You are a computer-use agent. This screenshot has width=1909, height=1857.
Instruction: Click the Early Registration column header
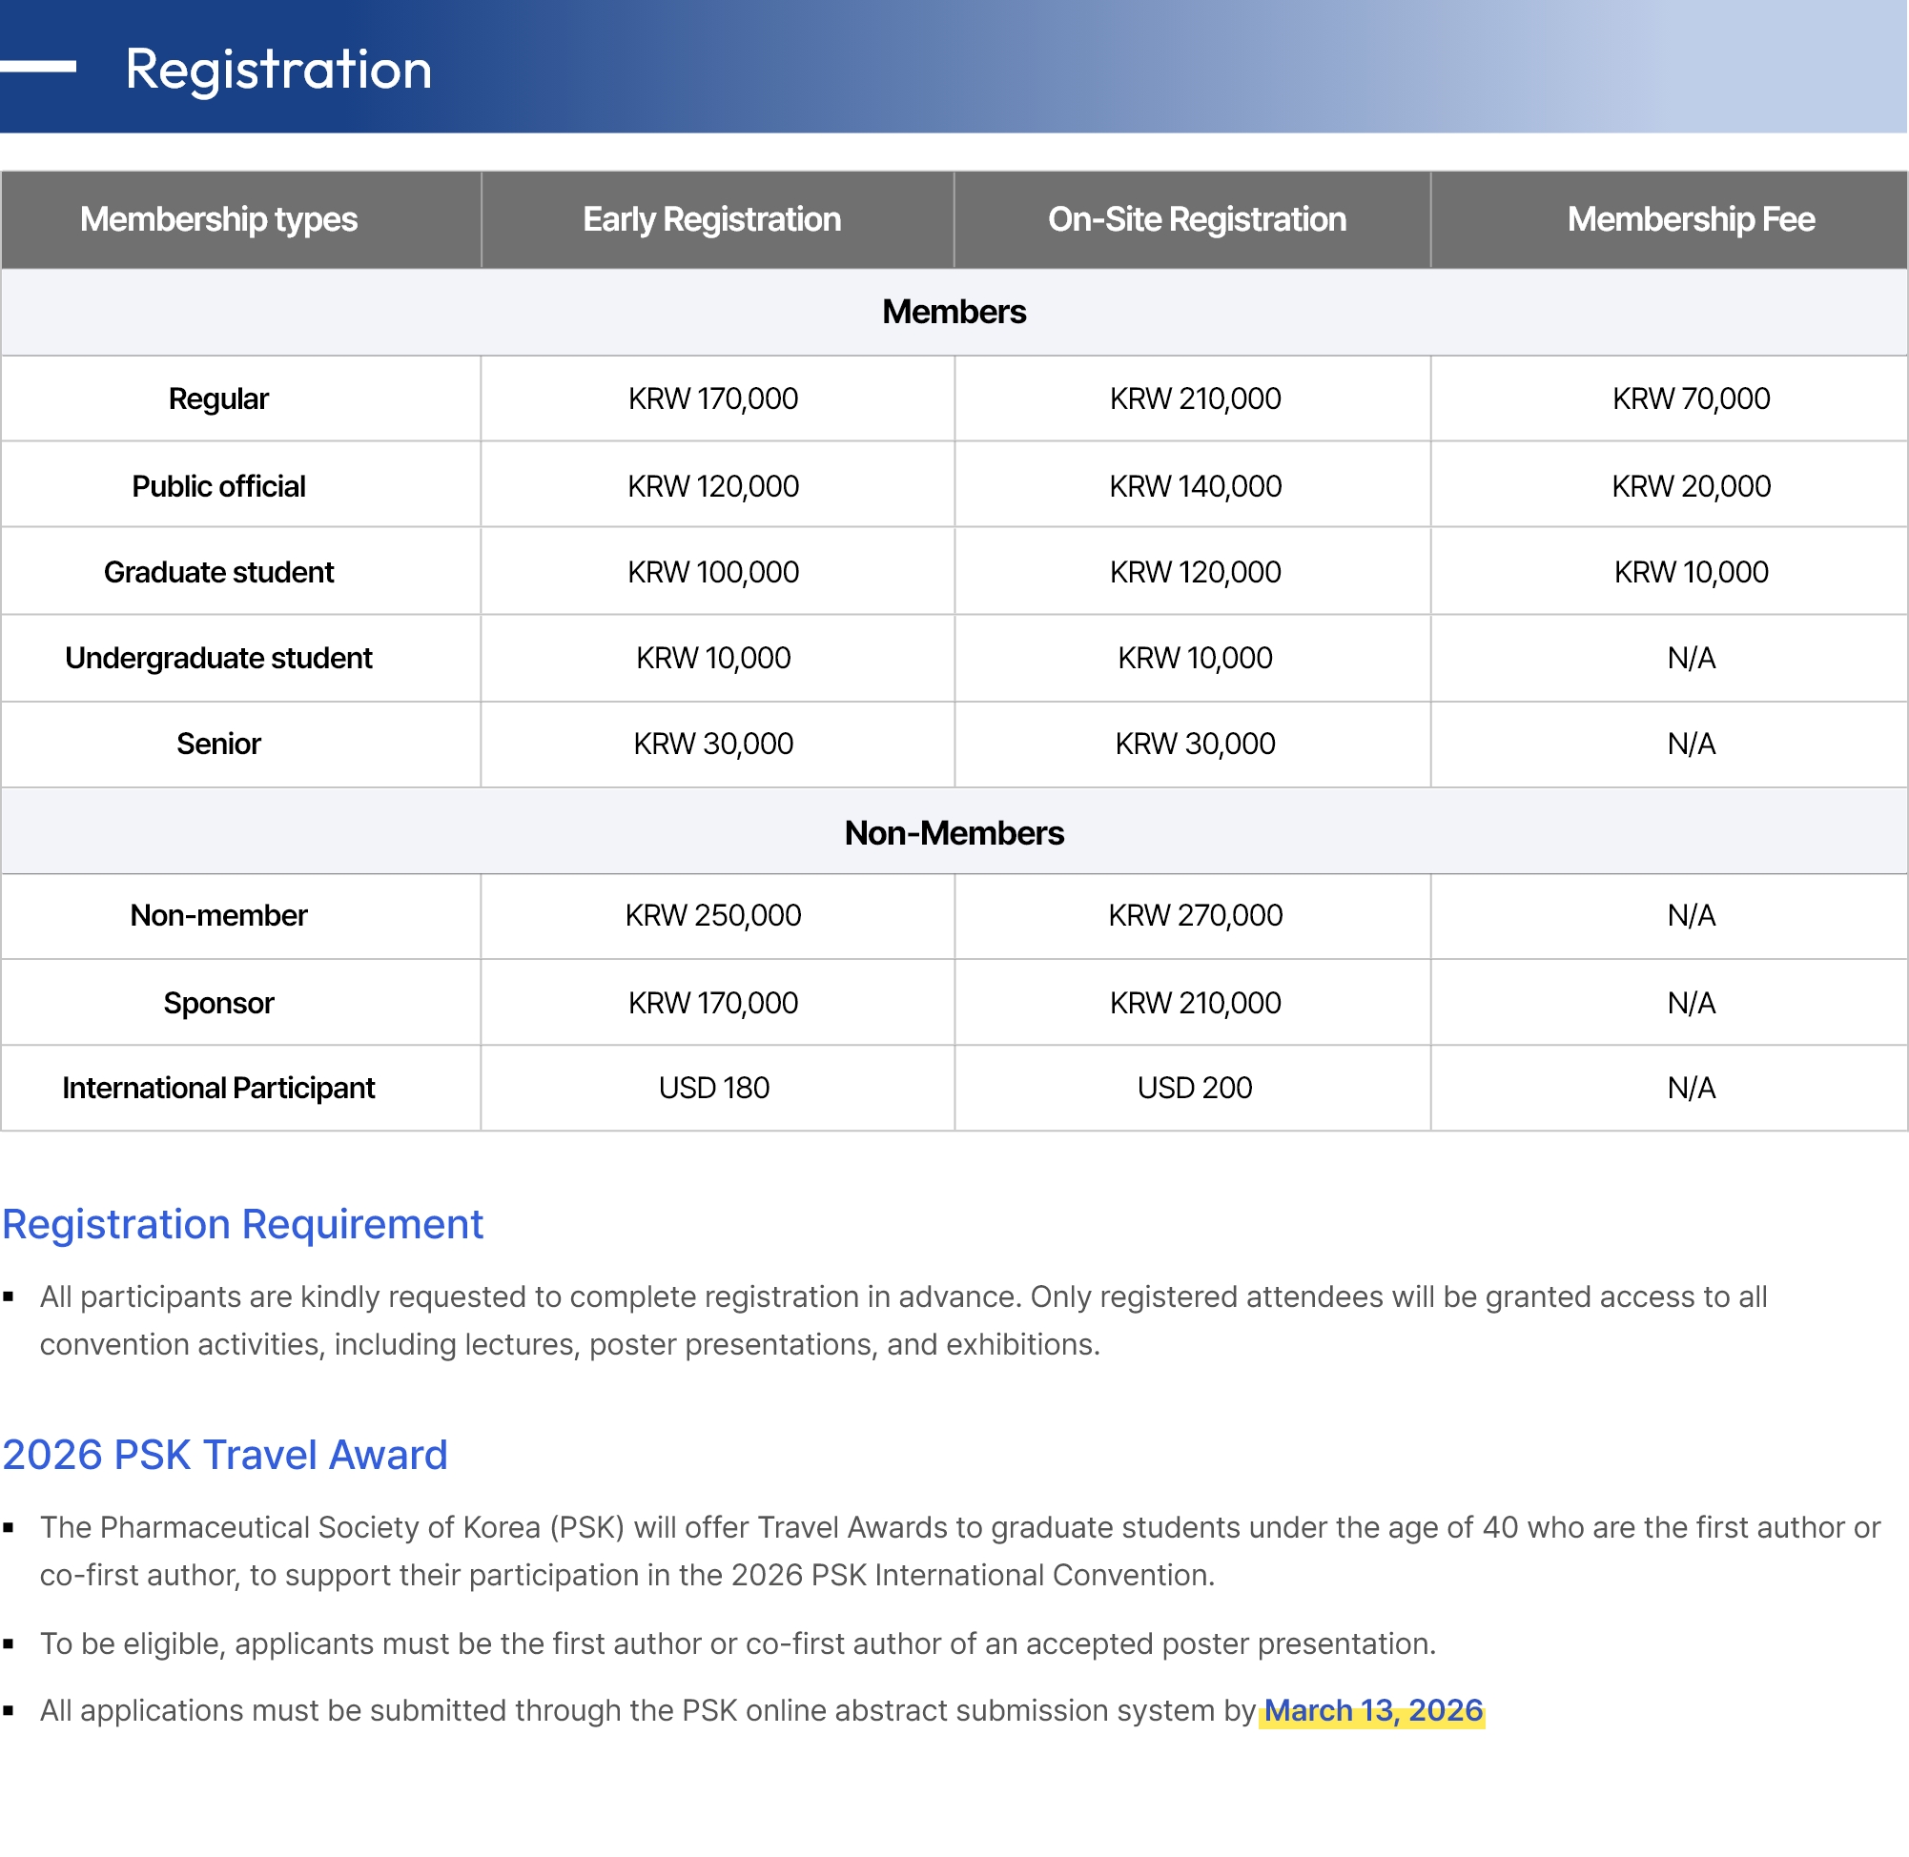click(712, 219)
